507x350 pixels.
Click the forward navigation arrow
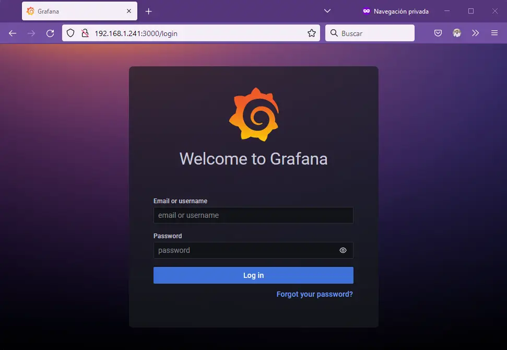click(31, 33)
